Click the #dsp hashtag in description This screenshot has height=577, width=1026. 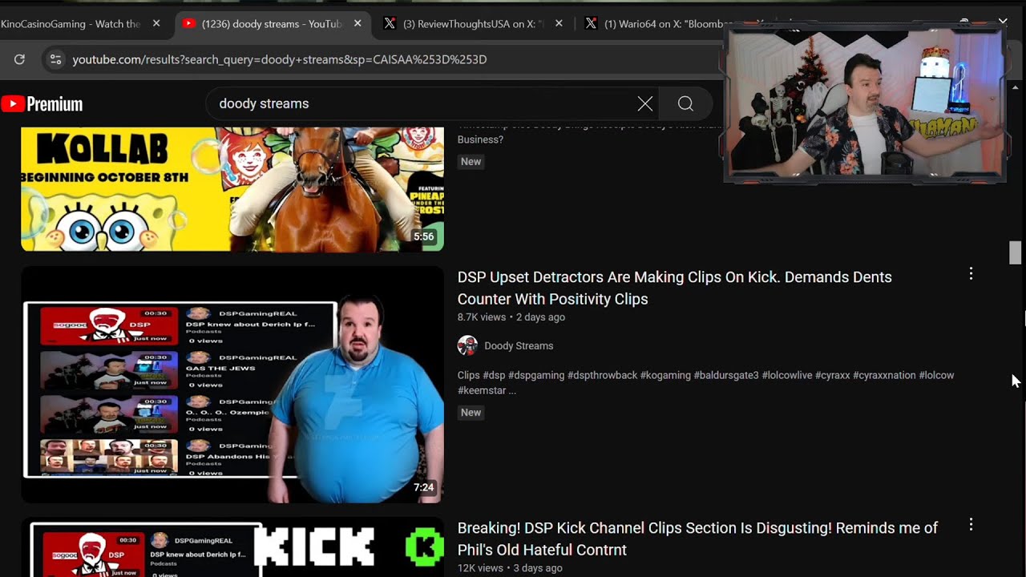494,375
